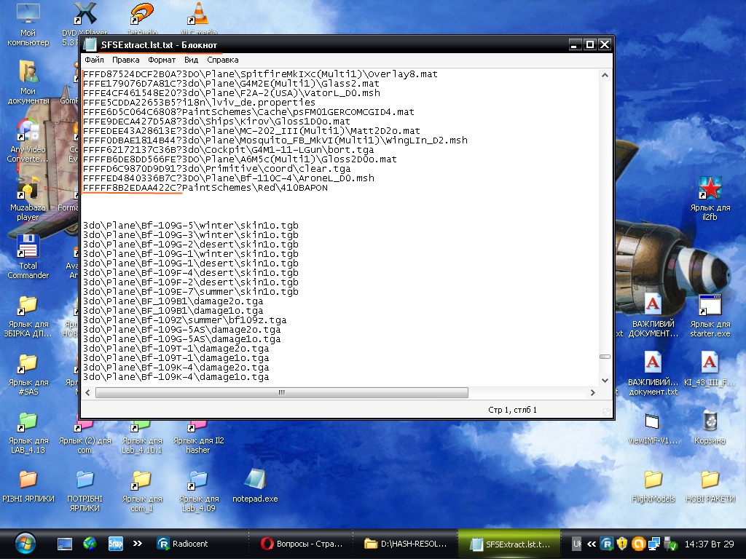Click the line Bf-109Z\summer\bf109z.tga
Screen dimensions: 746x559
click(184, 320)
